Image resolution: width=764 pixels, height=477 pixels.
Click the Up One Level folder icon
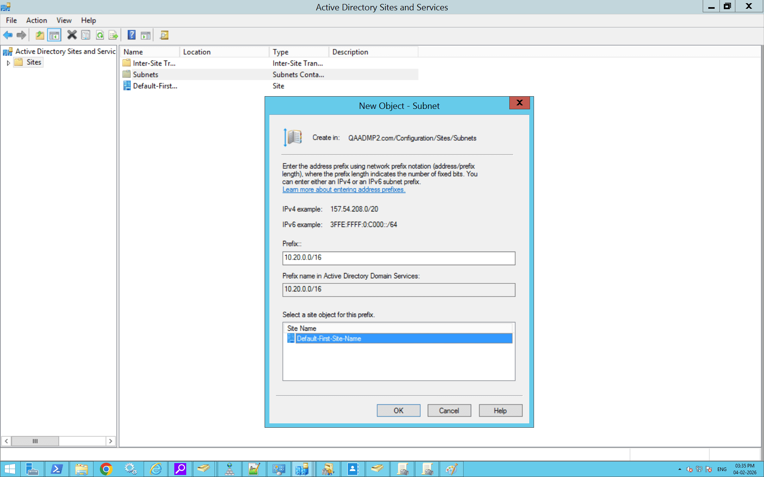point(39,35)
